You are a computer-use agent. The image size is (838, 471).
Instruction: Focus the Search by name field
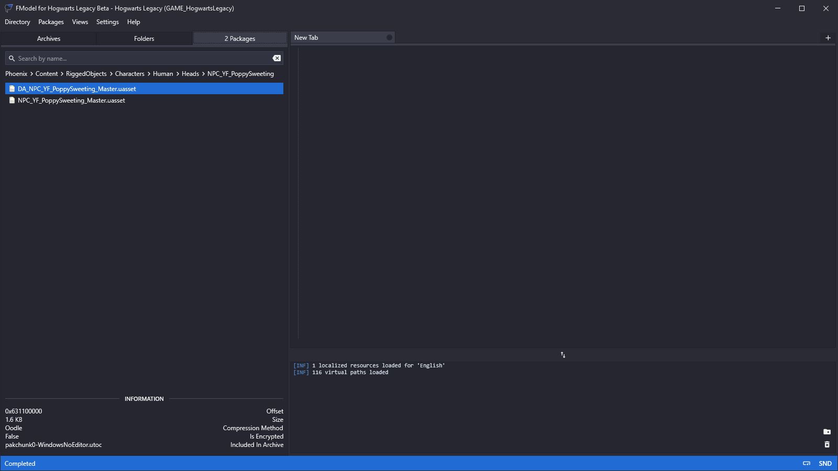(144, 58)
